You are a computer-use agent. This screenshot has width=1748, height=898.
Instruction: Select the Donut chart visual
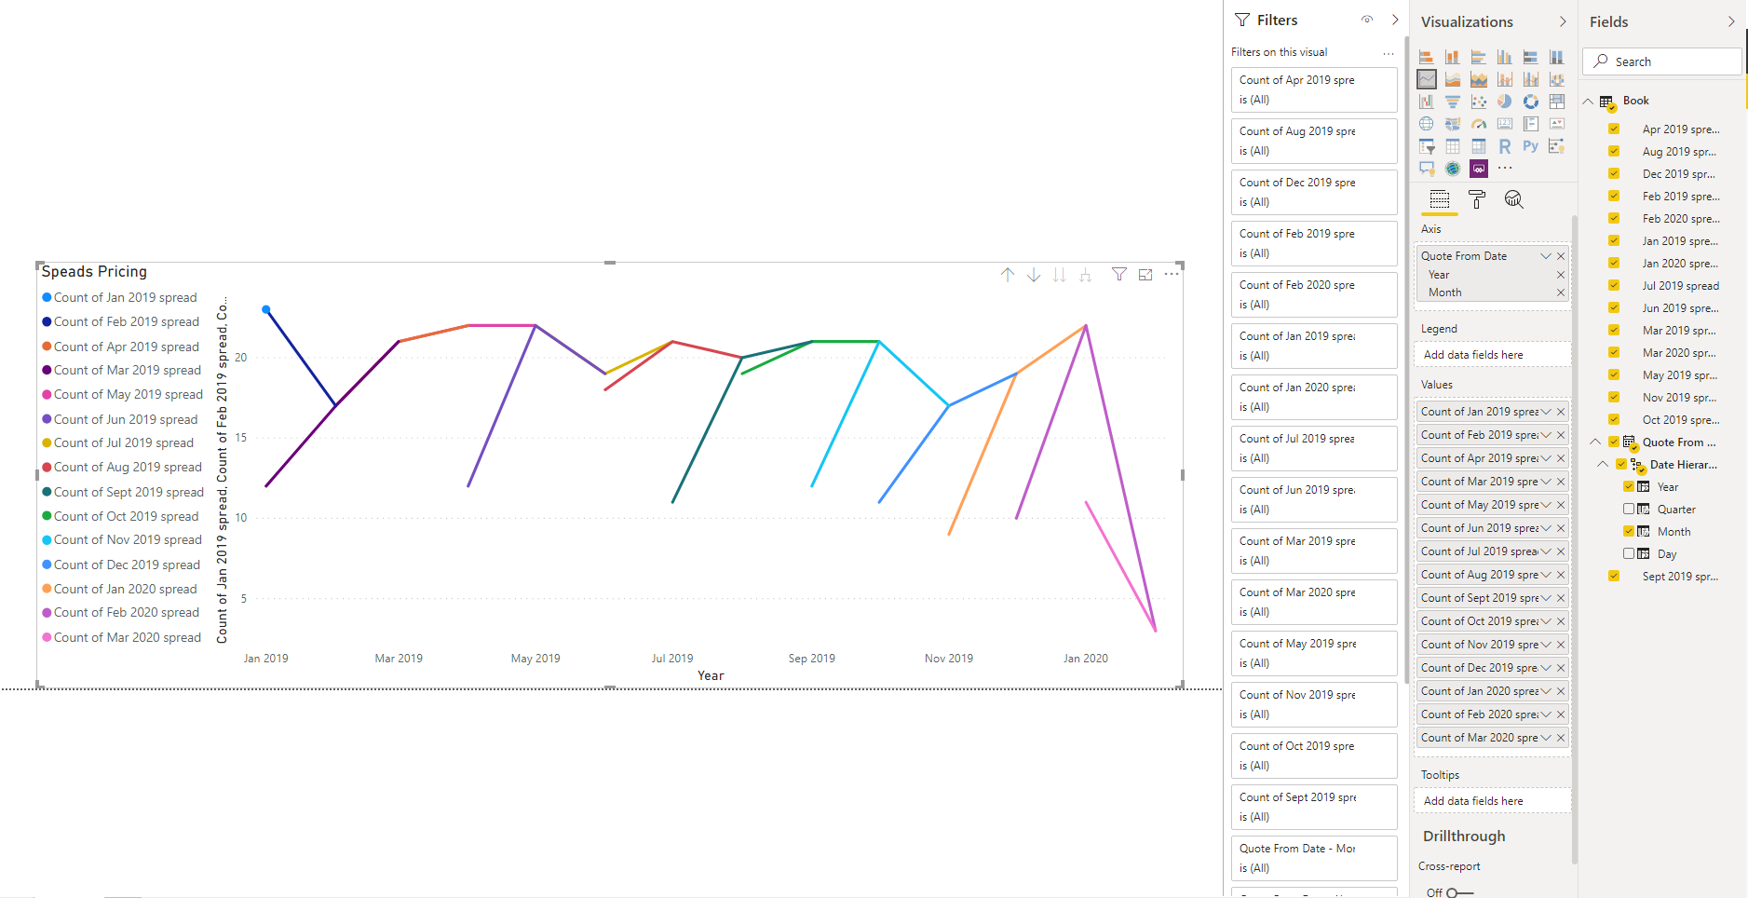tap(1530, 102)
